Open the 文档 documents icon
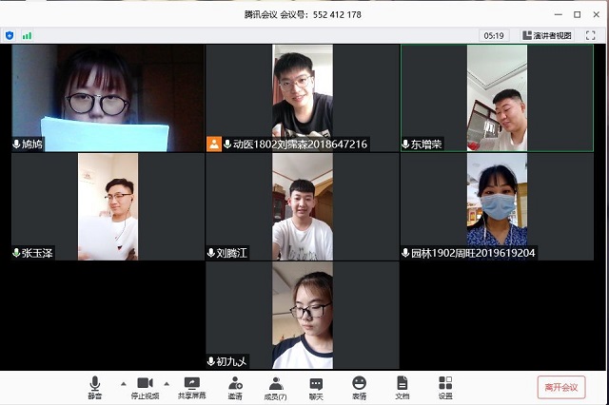Screen dimensions: 609x405 (x=403, y=388)
